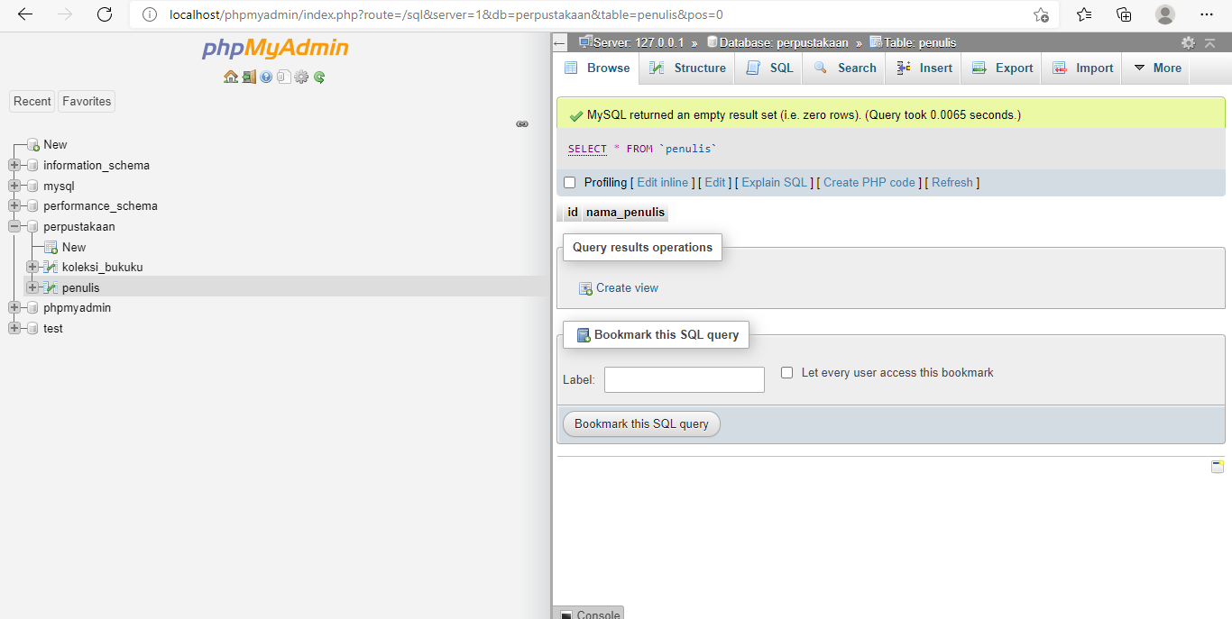The height and width of the screenshot is (619, 1232).
Task: Click the page settings gear at top right
Action: pos(1188,42)
